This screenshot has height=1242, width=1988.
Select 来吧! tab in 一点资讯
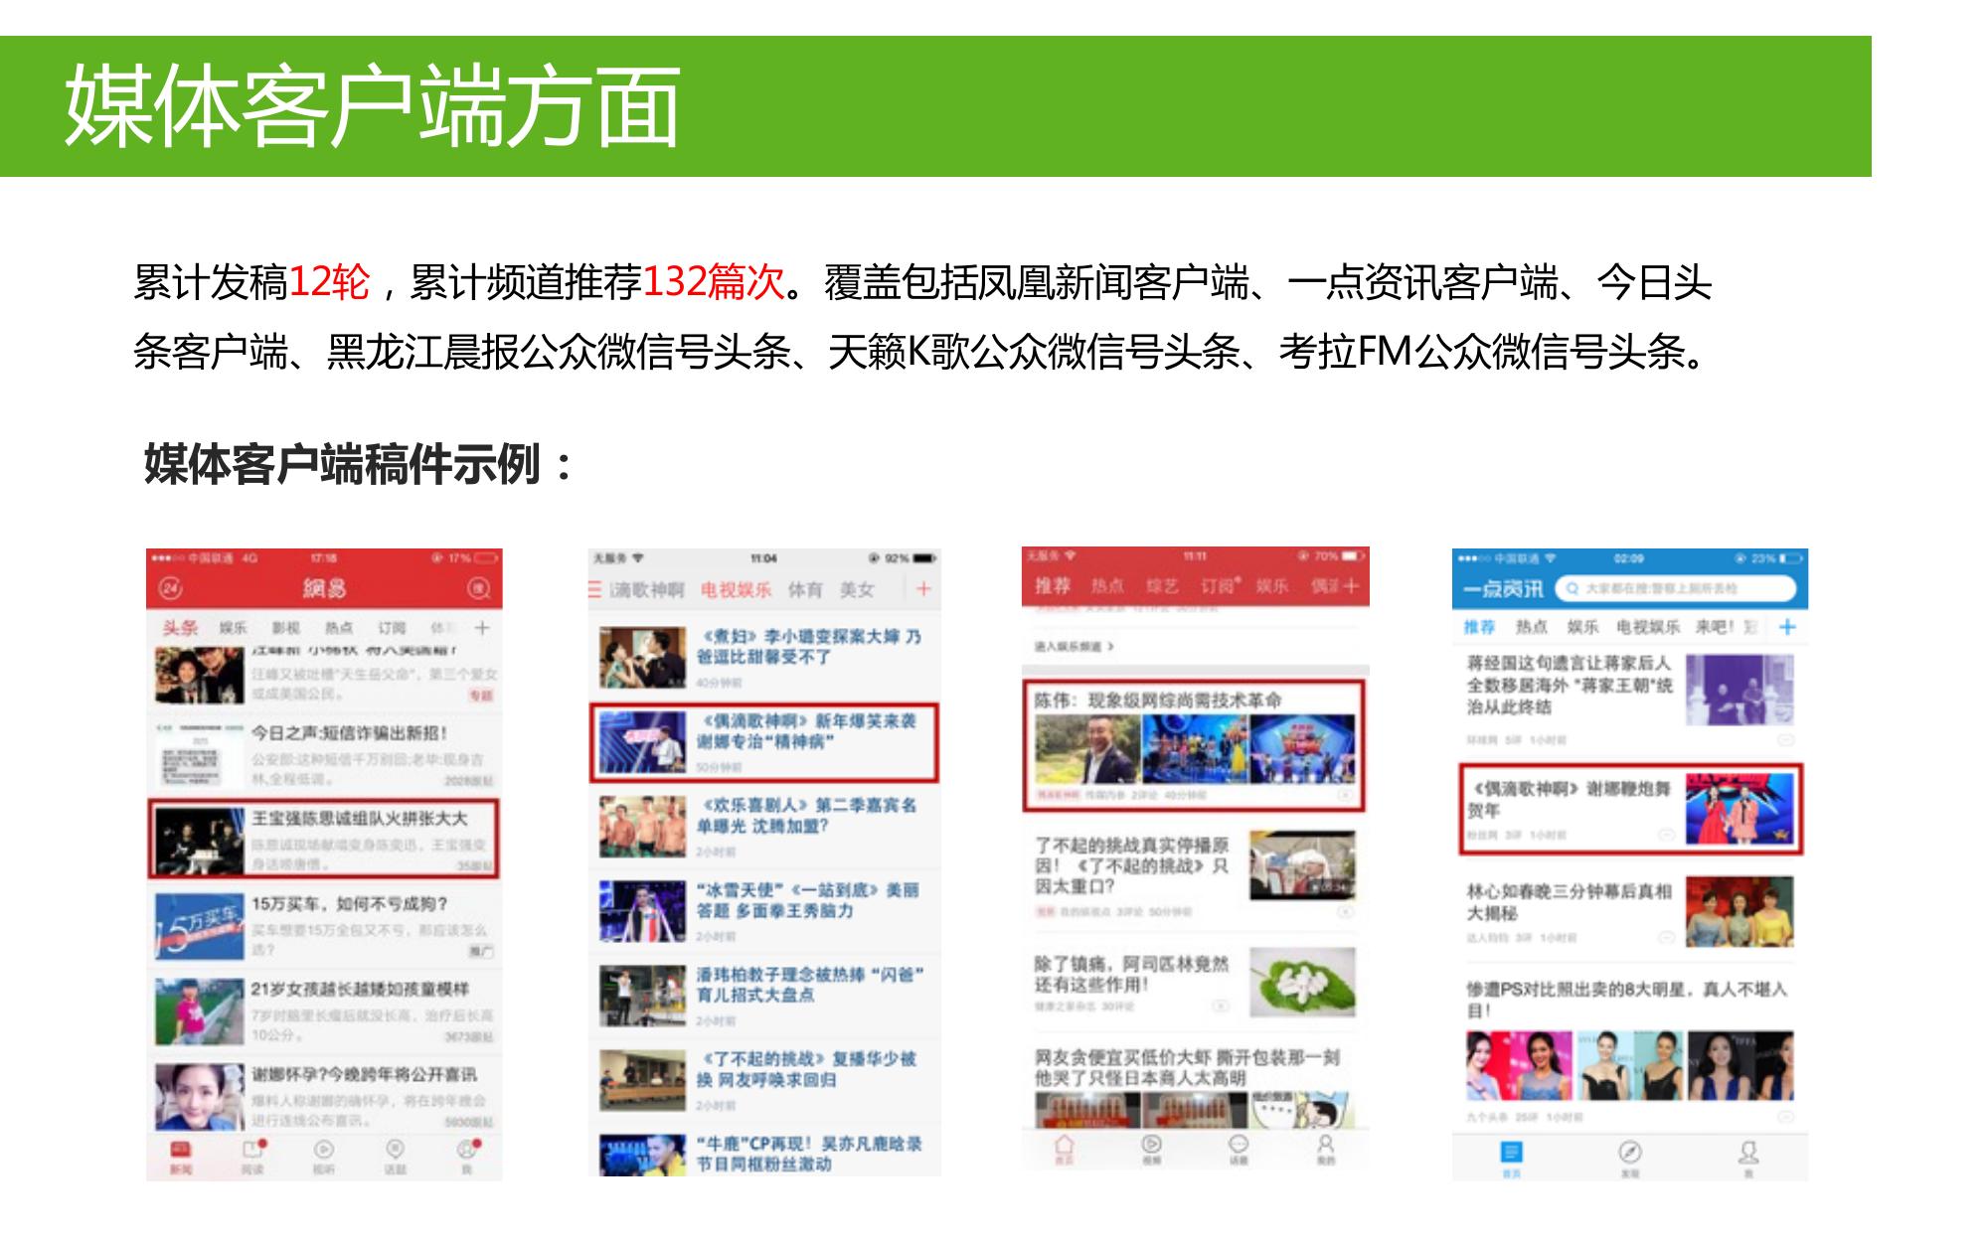(1715, 627)
